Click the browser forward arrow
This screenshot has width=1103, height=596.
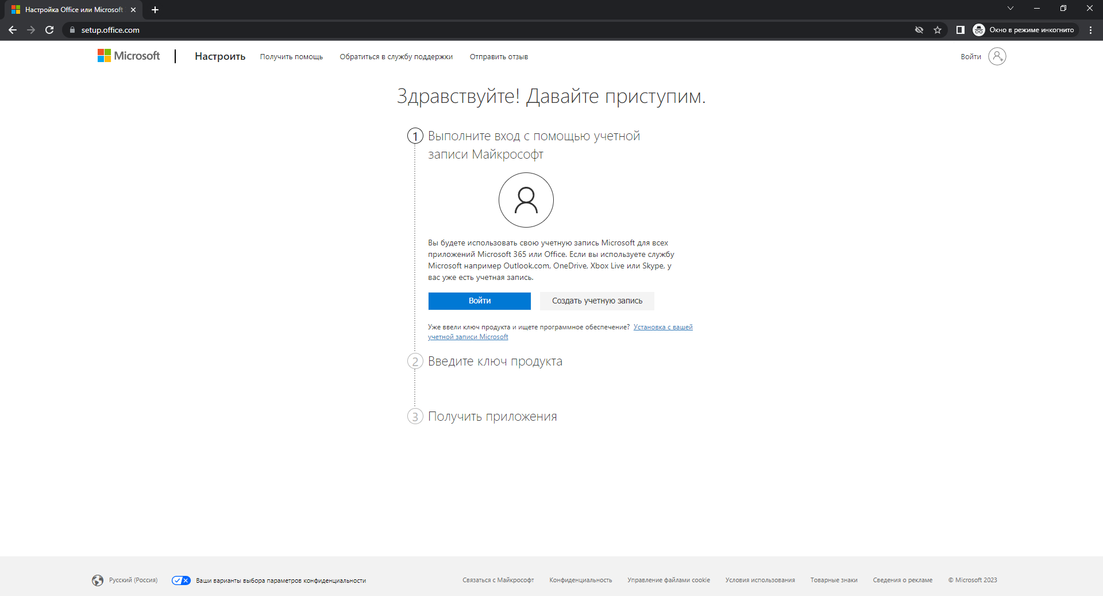tap(31, 30)
